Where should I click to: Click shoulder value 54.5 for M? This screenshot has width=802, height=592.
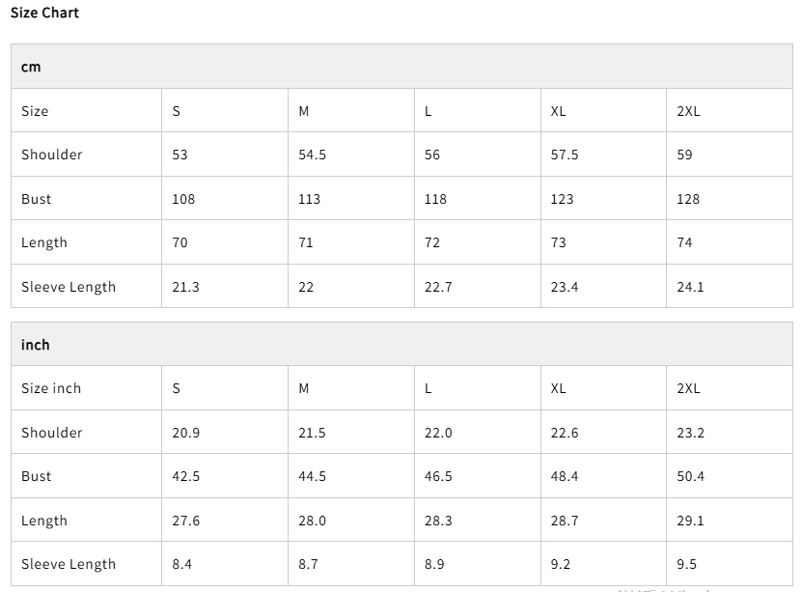point(312,155)
